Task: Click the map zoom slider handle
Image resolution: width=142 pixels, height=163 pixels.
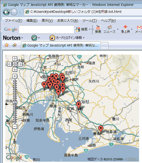Action: click(x=15, y=103)
